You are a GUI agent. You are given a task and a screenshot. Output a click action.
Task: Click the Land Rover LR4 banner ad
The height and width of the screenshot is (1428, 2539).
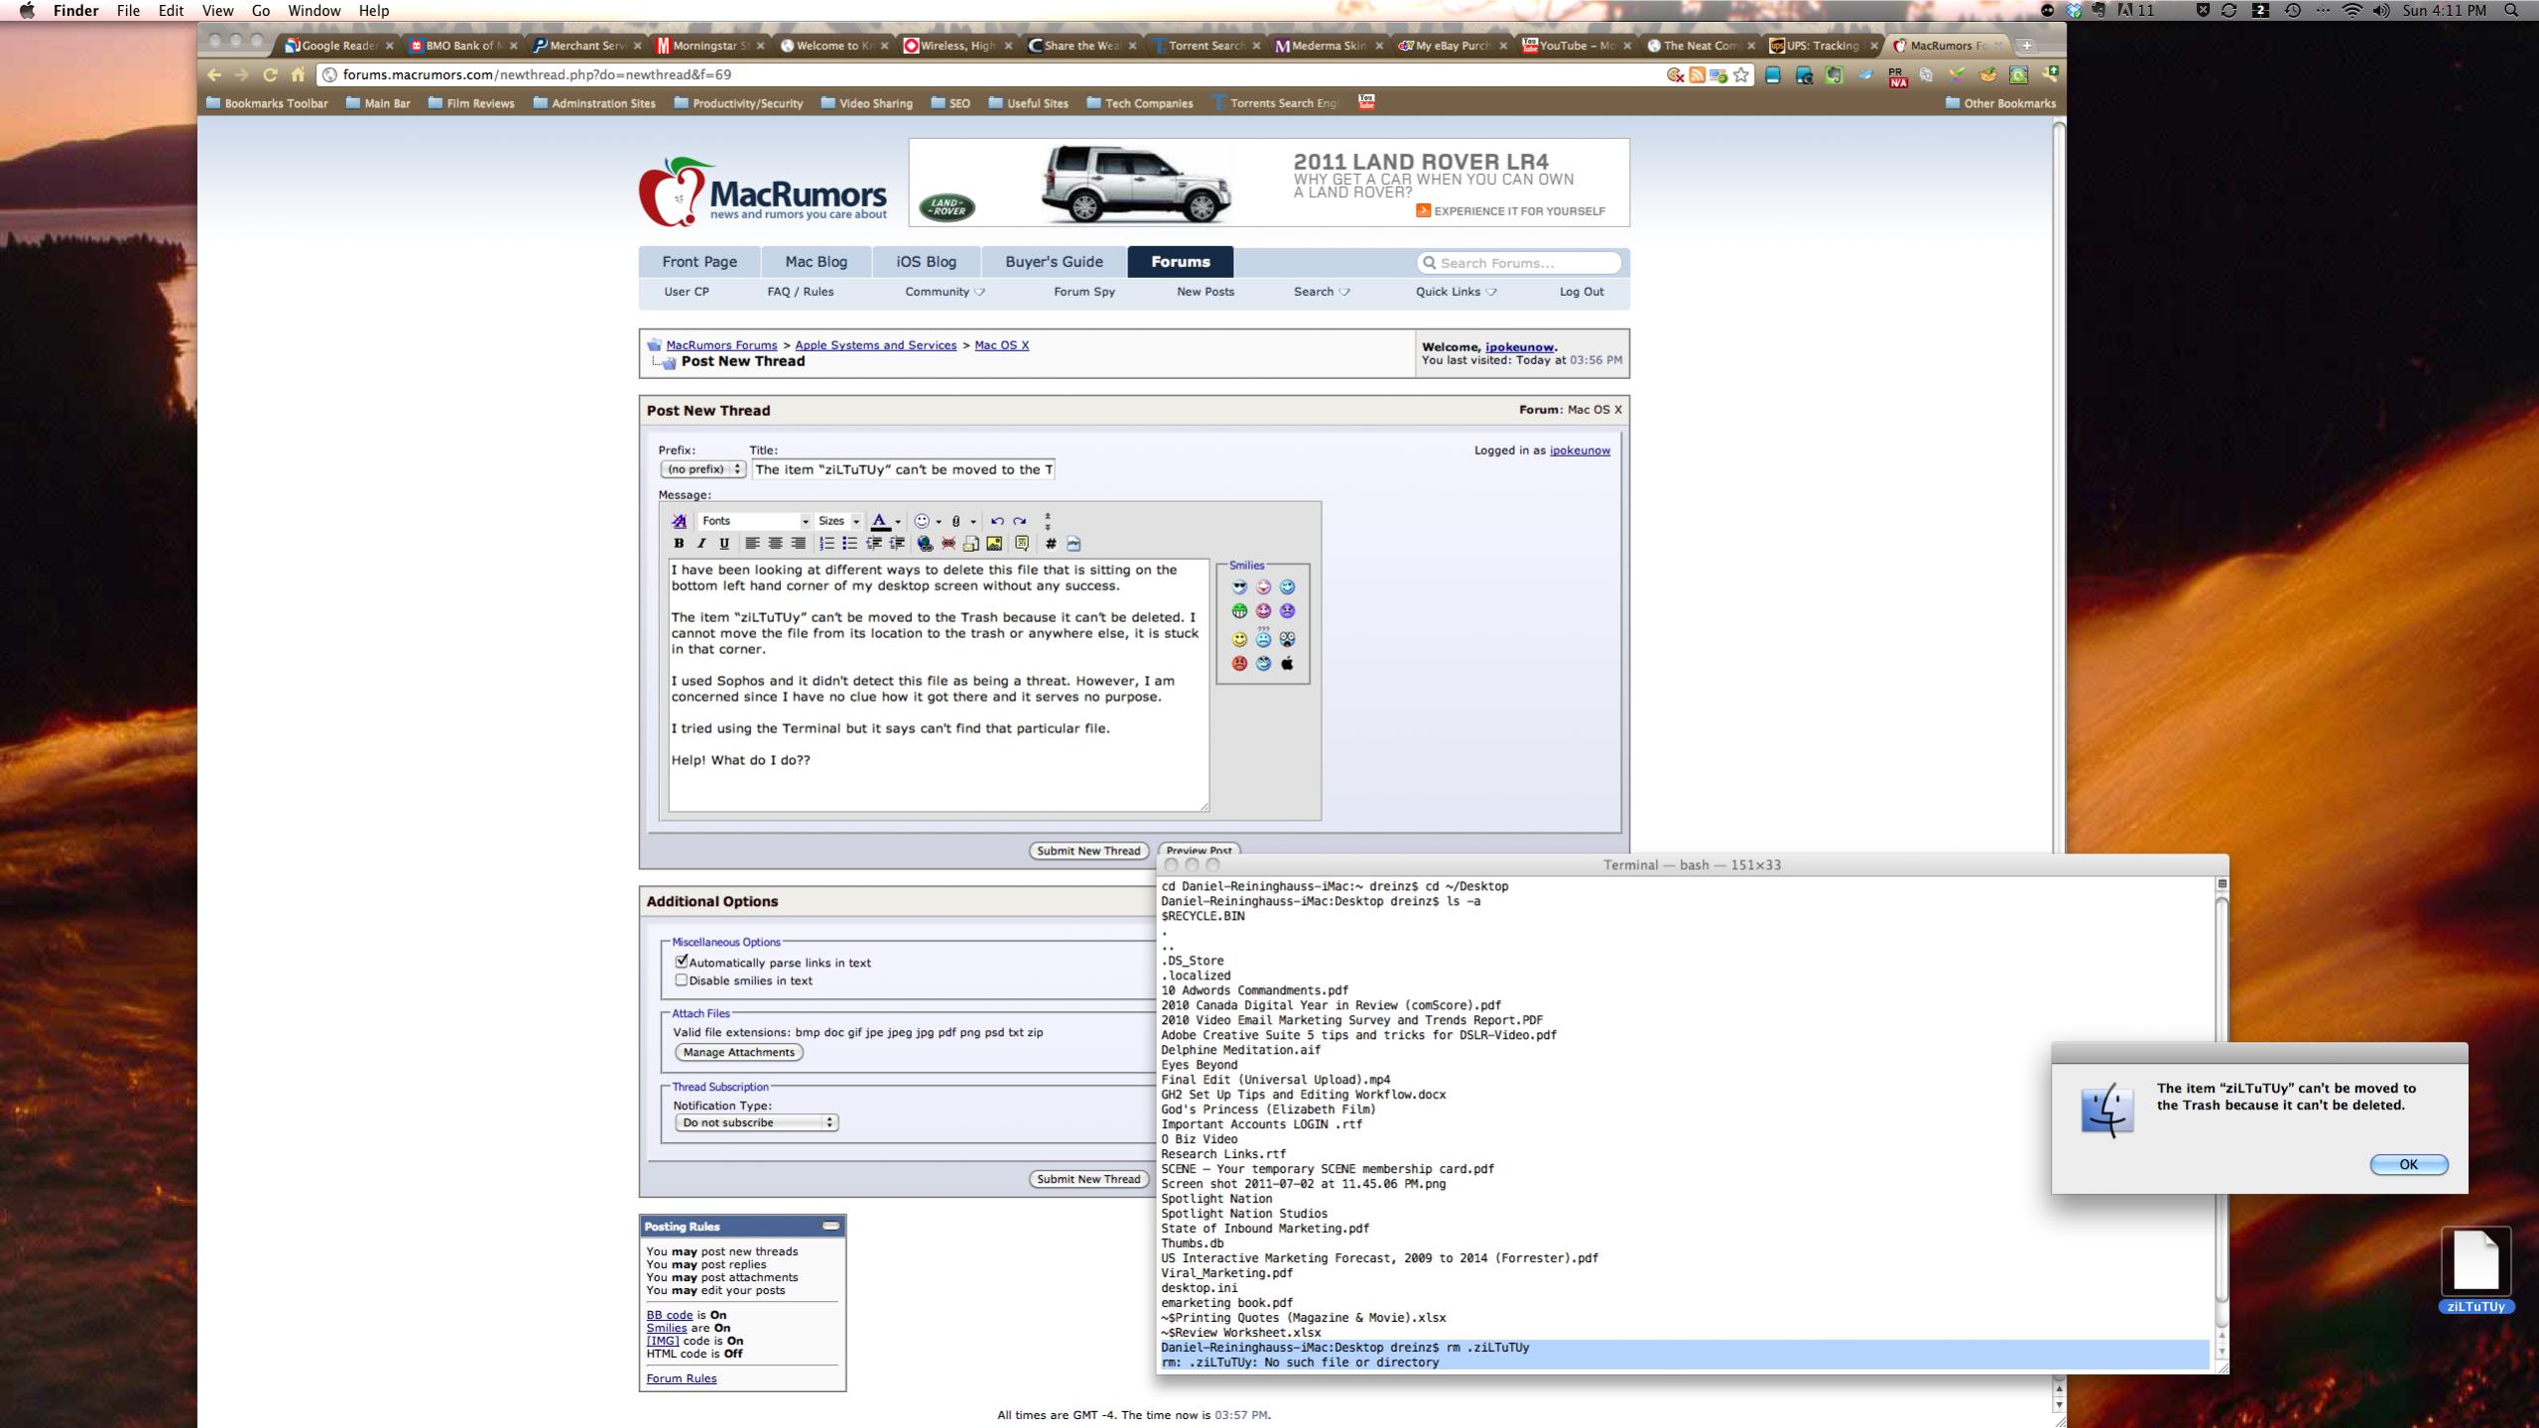1269,183
